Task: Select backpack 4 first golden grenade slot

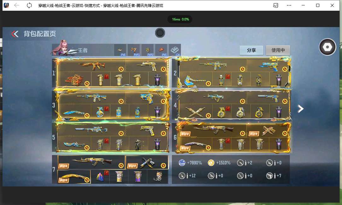Action: (222, 111)
